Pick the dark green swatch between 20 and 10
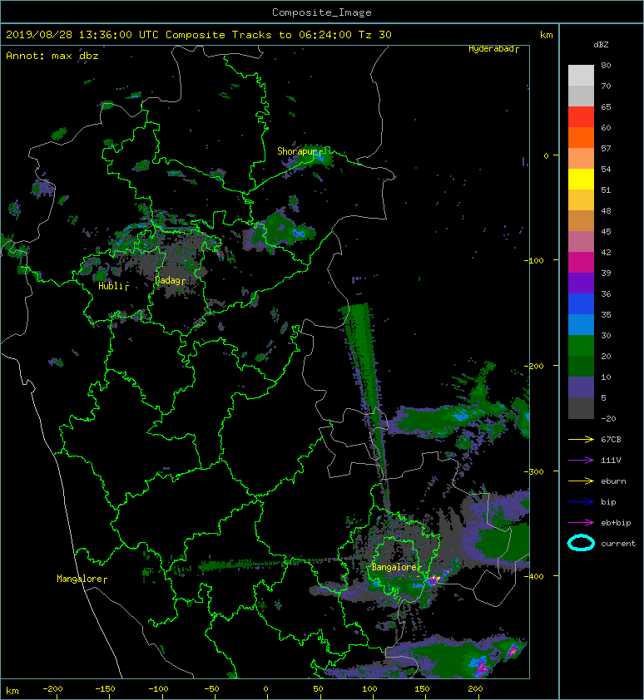Viewport: 644px width, 700px height. (x=581, y=367)
